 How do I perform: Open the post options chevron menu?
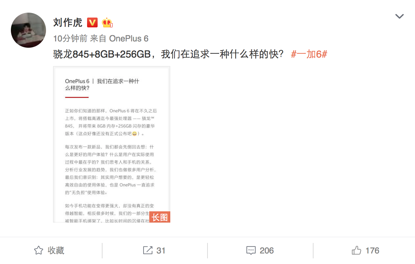pos(400,16)
